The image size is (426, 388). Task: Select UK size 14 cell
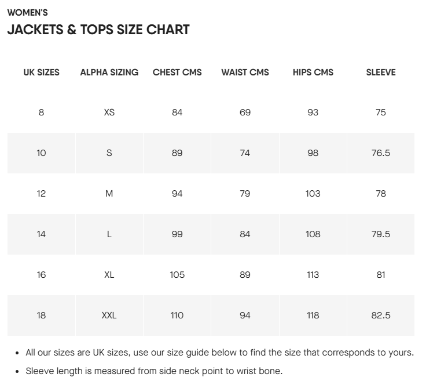pos(41,234)
